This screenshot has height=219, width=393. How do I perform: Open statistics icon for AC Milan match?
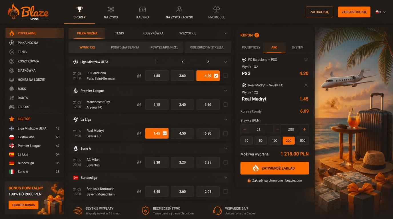tap(139, 163)
